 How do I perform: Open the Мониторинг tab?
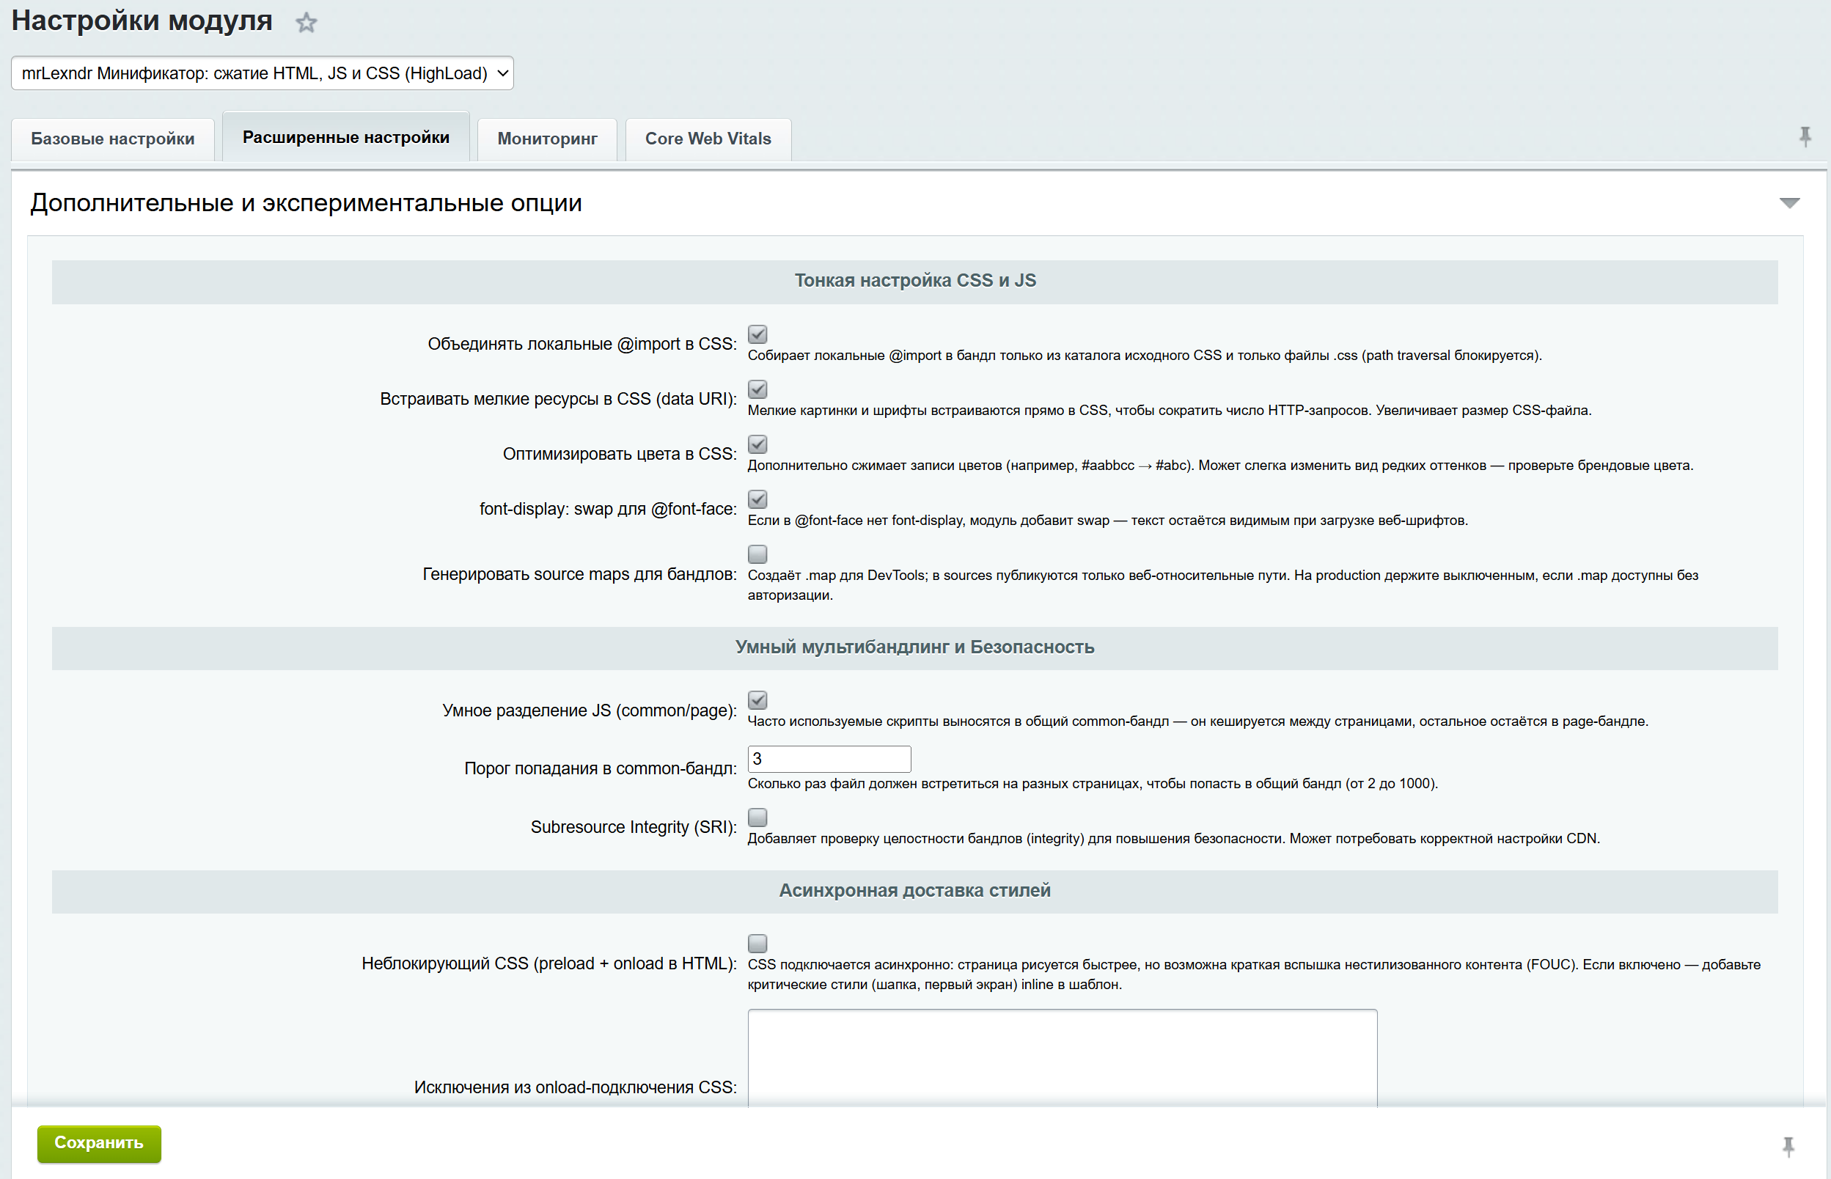[x=547, y=139]
